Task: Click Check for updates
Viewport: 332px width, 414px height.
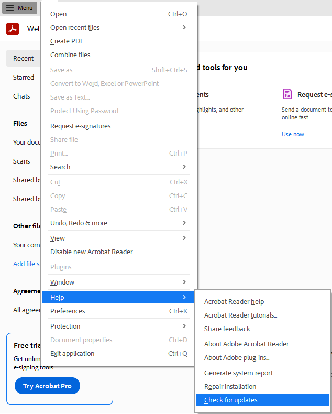Action: click(262, 400)
